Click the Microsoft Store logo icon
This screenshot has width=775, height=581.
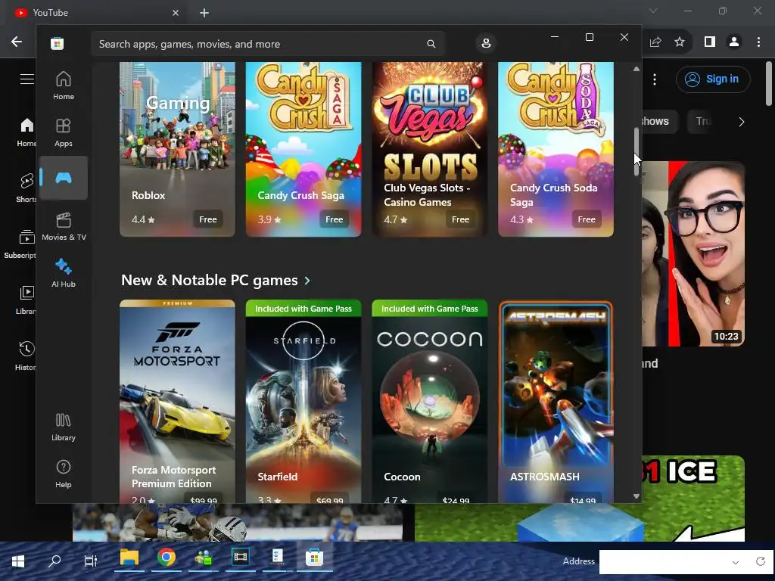coord(57,43)
